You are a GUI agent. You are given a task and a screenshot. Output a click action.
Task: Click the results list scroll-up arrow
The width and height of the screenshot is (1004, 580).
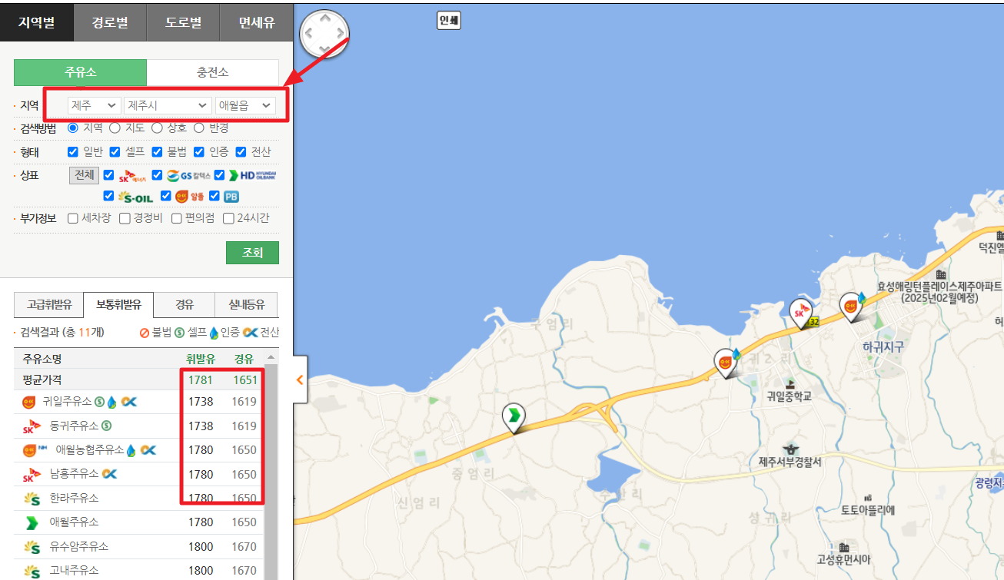(271, 357)
